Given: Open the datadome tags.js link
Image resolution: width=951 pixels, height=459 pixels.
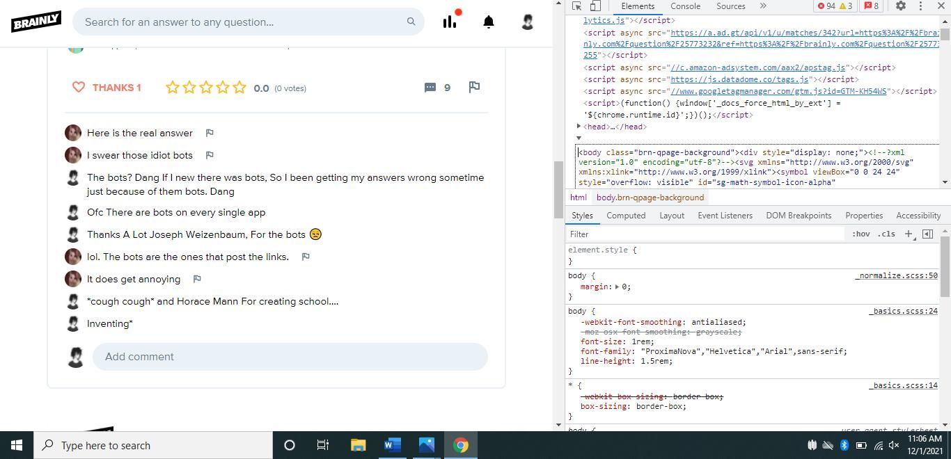Looking at the screenshot, I should coord(739,79).
